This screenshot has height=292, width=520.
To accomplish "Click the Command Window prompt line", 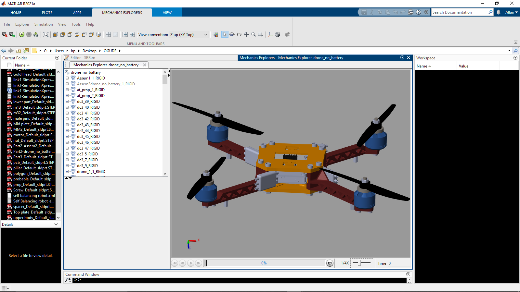I will click(240, 280).
